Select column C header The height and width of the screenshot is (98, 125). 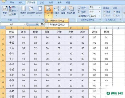[35, 28]
